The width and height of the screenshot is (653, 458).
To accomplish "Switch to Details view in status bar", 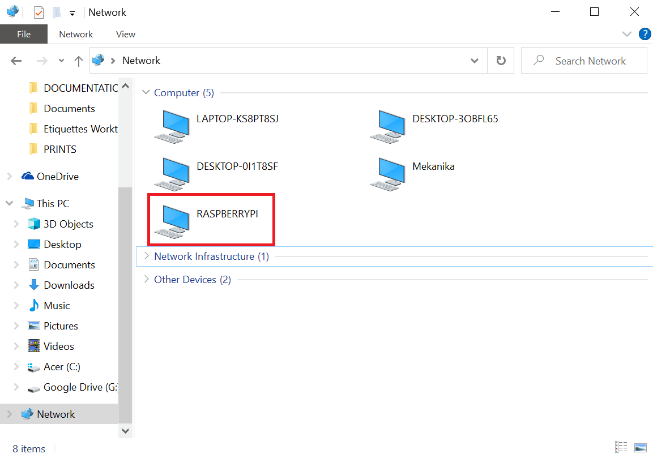I will [621, 447].
